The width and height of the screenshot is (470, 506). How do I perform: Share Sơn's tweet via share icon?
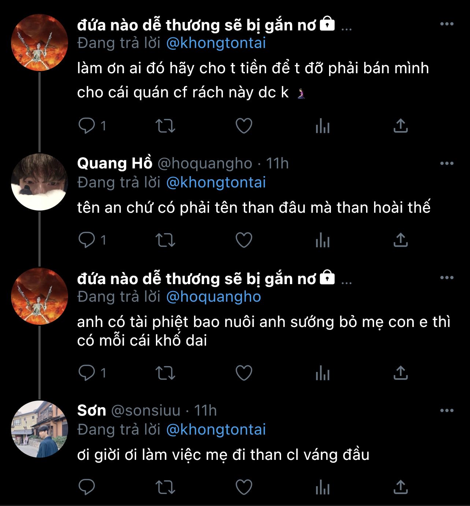click(x=400, y=487)
